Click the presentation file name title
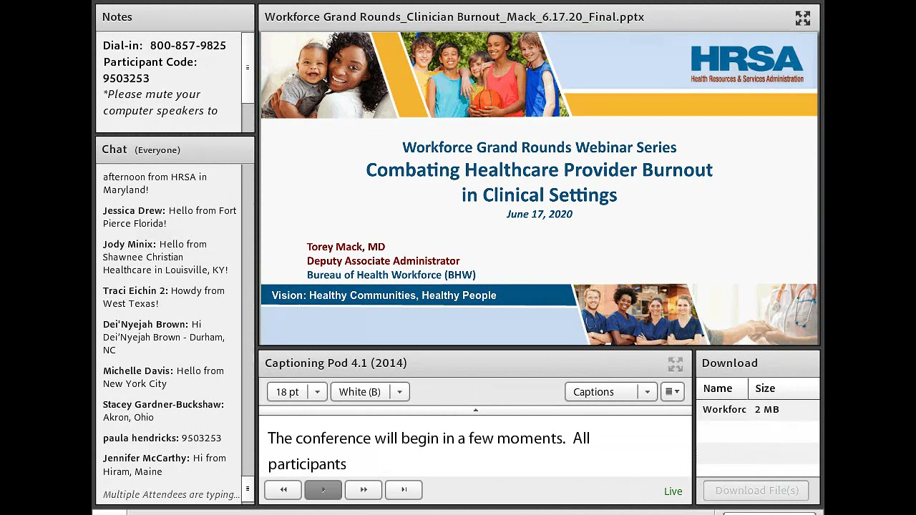The width and height of the screenshot is (916, 515). tap(454, 17)
